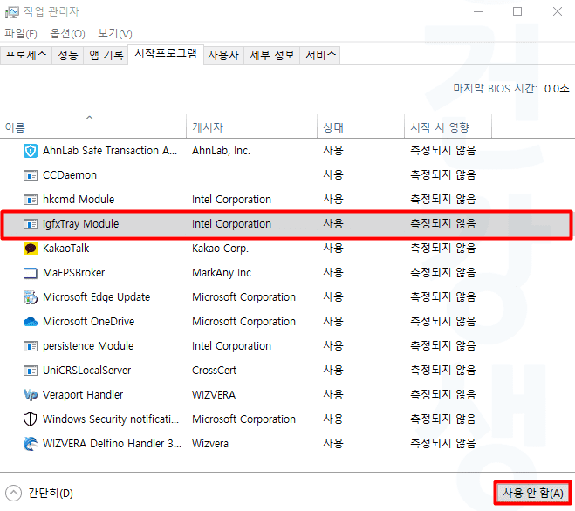Switch to the 프로세스 tab
Image resolution: width=575 pixels, height=511 pixels.
tap(26, 55)
